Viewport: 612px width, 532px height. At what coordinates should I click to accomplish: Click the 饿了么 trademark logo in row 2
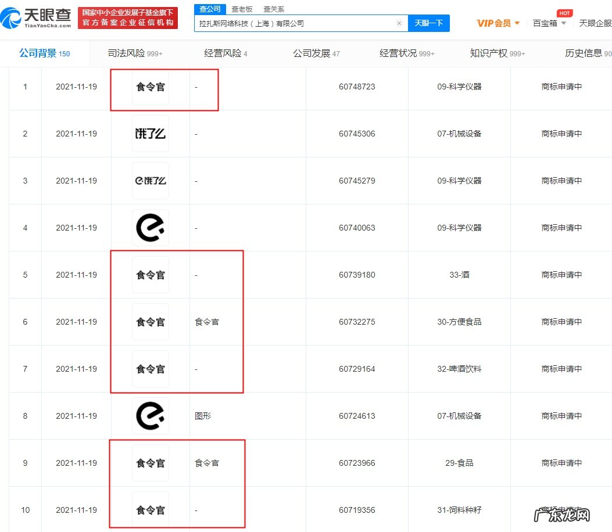(150, 133)
